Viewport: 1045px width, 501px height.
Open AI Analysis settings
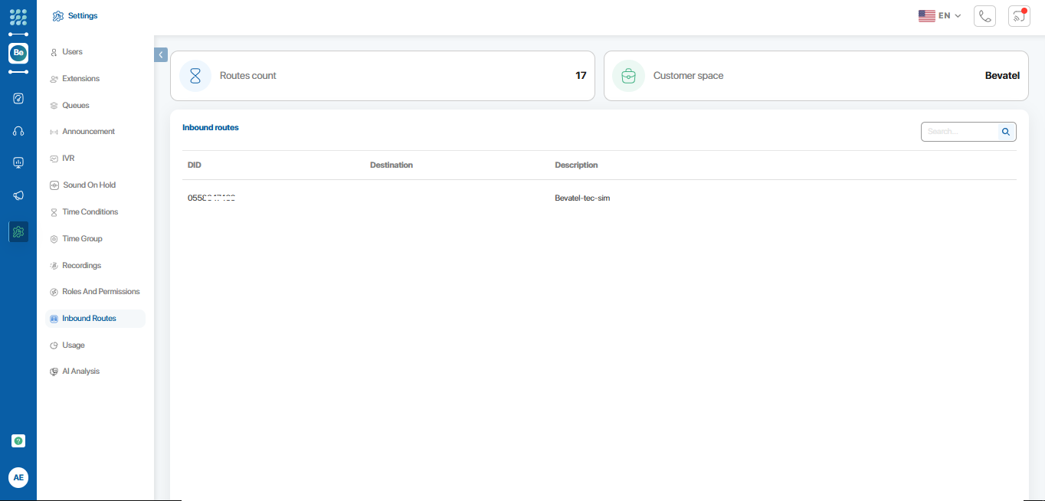(80, 372)
